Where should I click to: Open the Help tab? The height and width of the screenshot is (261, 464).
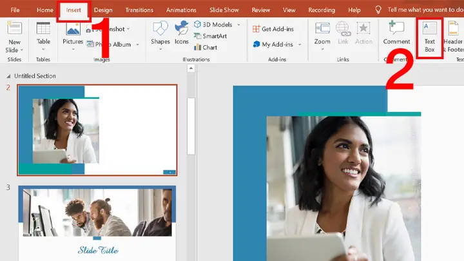coord(354,10)
